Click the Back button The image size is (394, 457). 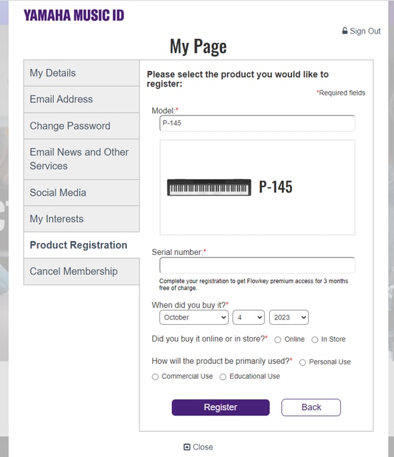[311, 407]
